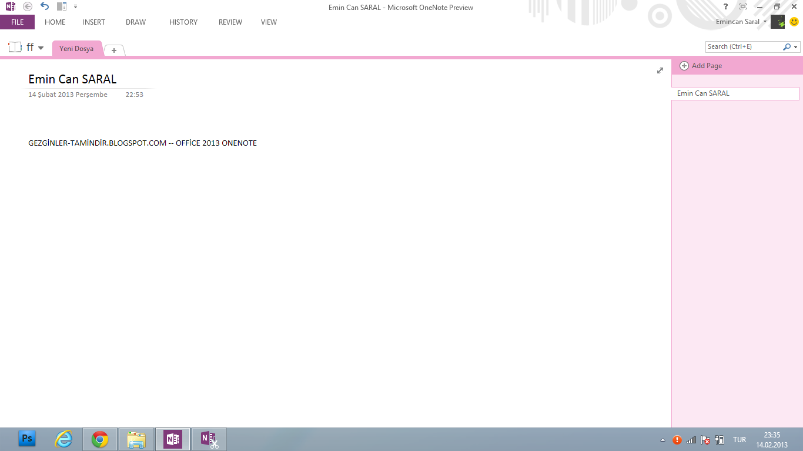Open the REVIEW ribbon tab
This screenshot has width=803, height=451.
pyautogui.click(x=230, y=22)
